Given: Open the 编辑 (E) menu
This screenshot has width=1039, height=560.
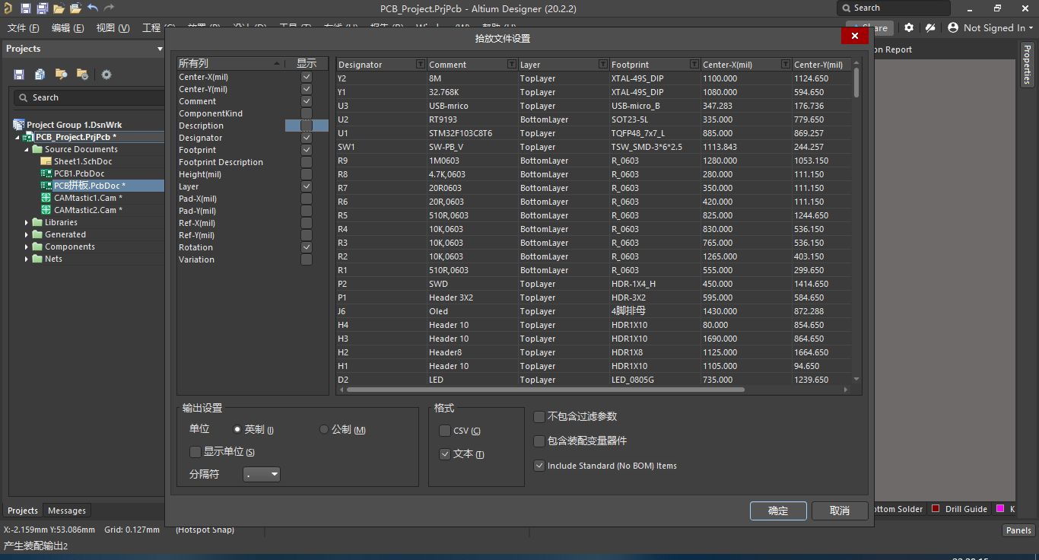Looking at the screenshot, I should [67, 27].
